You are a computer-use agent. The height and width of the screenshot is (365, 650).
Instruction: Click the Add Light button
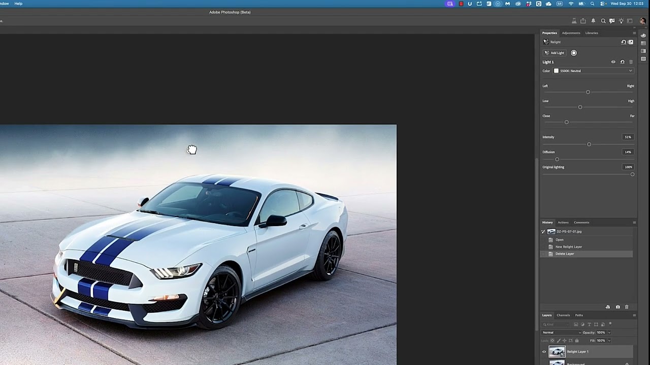click(554, 53)
